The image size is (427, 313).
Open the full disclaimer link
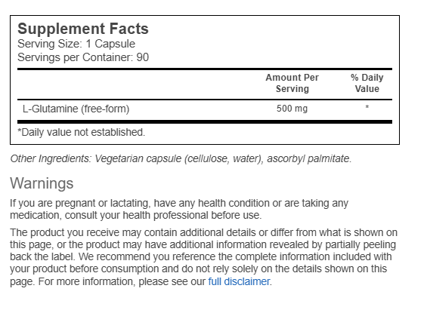click(x=239, y=281)
